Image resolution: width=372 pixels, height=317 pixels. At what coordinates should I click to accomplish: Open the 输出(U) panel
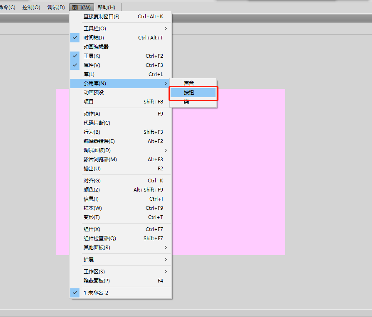121,169
